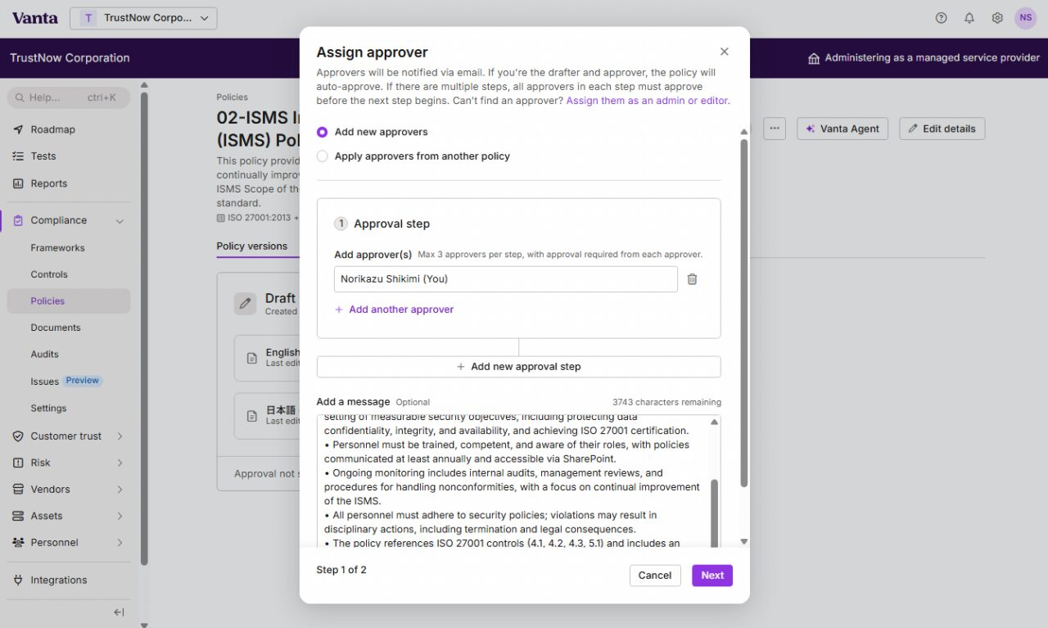
Task: Select Add new approvers radio option
Action: [x=322, y=132]
